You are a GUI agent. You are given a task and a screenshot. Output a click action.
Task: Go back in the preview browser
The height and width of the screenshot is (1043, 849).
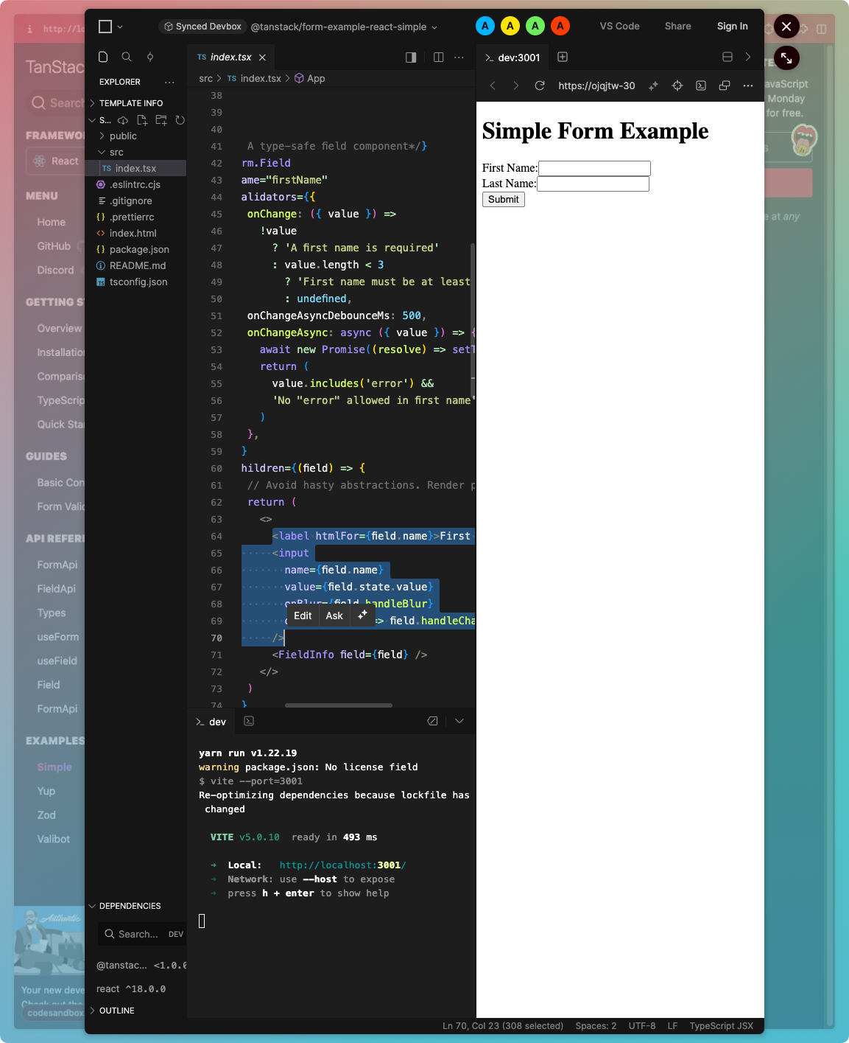493,86
